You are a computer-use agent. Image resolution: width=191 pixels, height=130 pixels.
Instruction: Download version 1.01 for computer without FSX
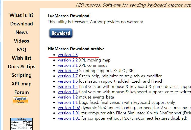coord(69,118)
